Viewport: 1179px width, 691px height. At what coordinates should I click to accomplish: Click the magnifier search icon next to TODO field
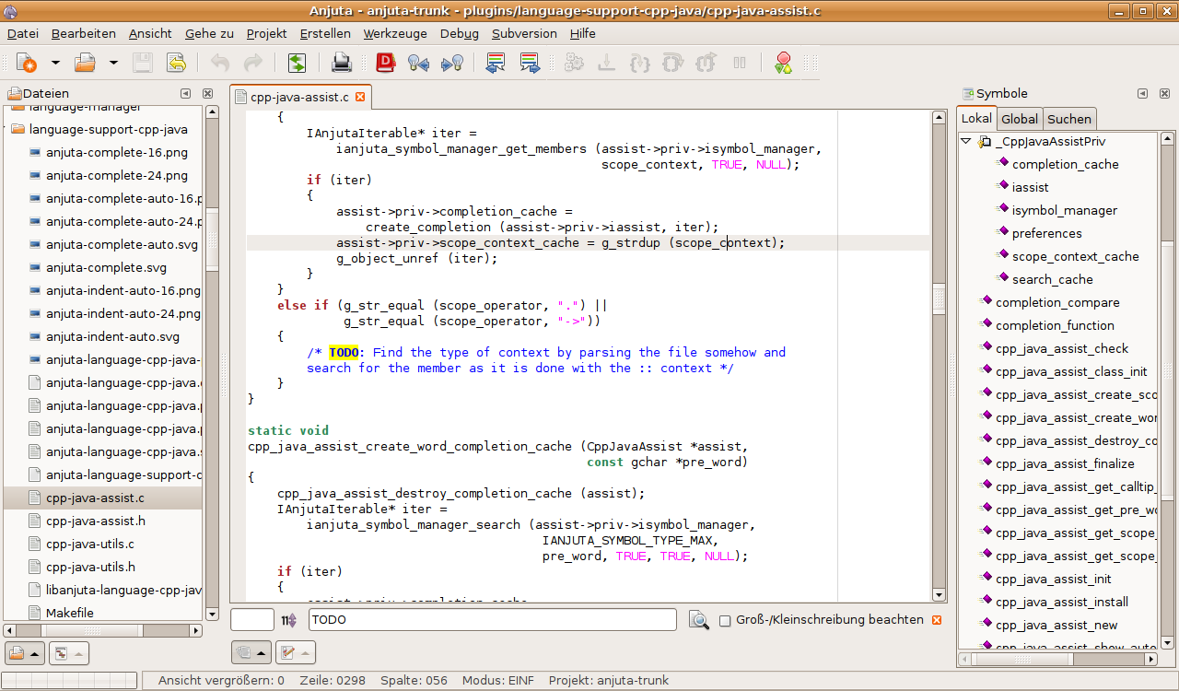(699, 620)
